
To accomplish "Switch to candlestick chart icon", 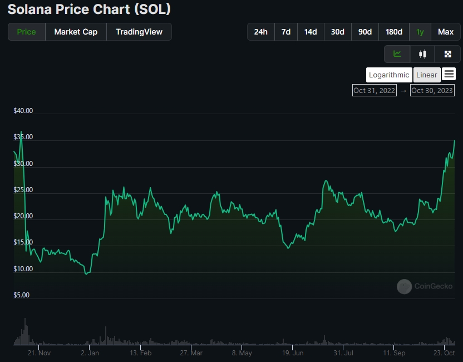I will (422, 54).
